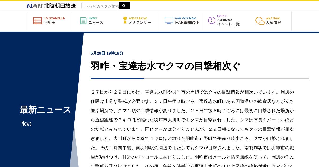
Task: Click the HAB 北陸朝日放送 logo
Action: coord(51,6)
